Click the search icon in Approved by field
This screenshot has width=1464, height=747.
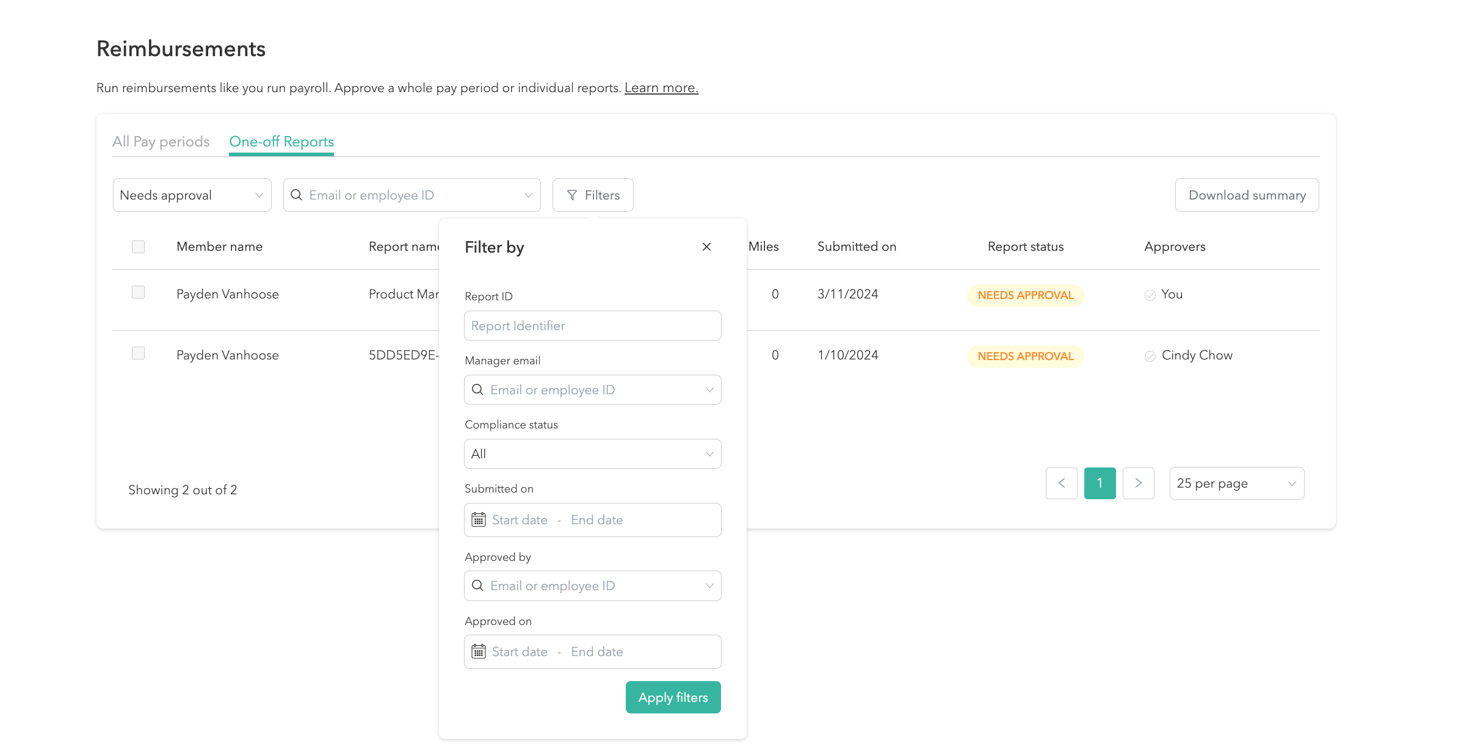pos(478,585)
